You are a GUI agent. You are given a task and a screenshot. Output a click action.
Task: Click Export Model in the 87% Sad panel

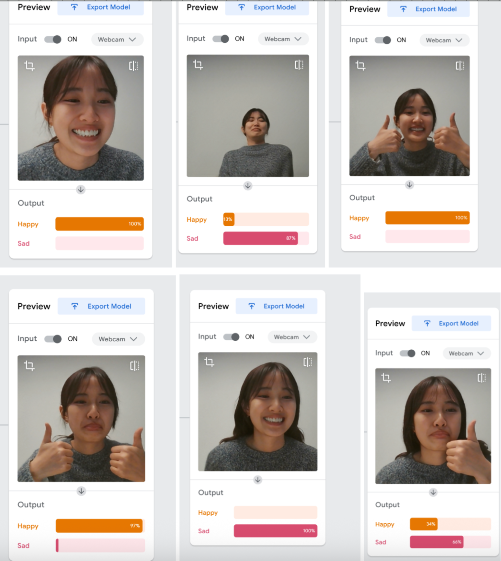pos(267,7)
